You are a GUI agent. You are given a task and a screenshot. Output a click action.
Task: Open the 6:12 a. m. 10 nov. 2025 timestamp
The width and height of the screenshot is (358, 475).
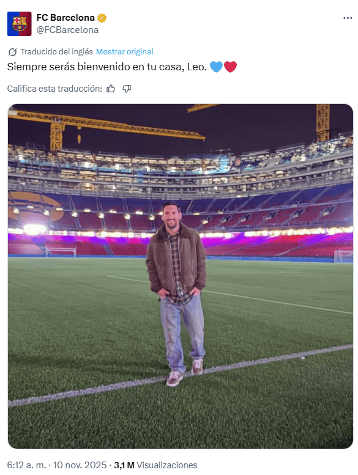tap(57, 465)
